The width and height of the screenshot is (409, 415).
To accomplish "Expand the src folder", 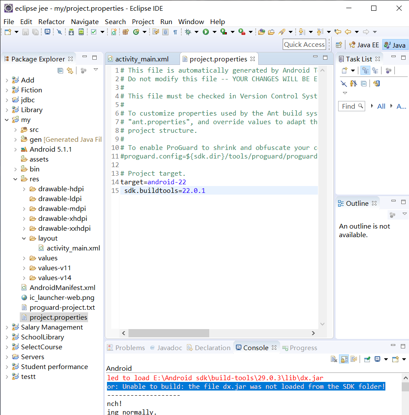I will [15, 130].
